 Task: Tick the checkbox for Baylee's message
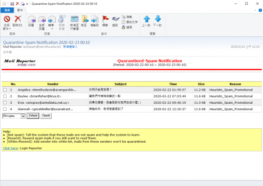[x=5, y=96]
